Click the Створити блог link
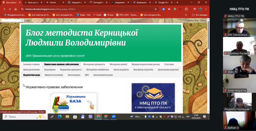256x131 pixels. (x=192, y=21)
